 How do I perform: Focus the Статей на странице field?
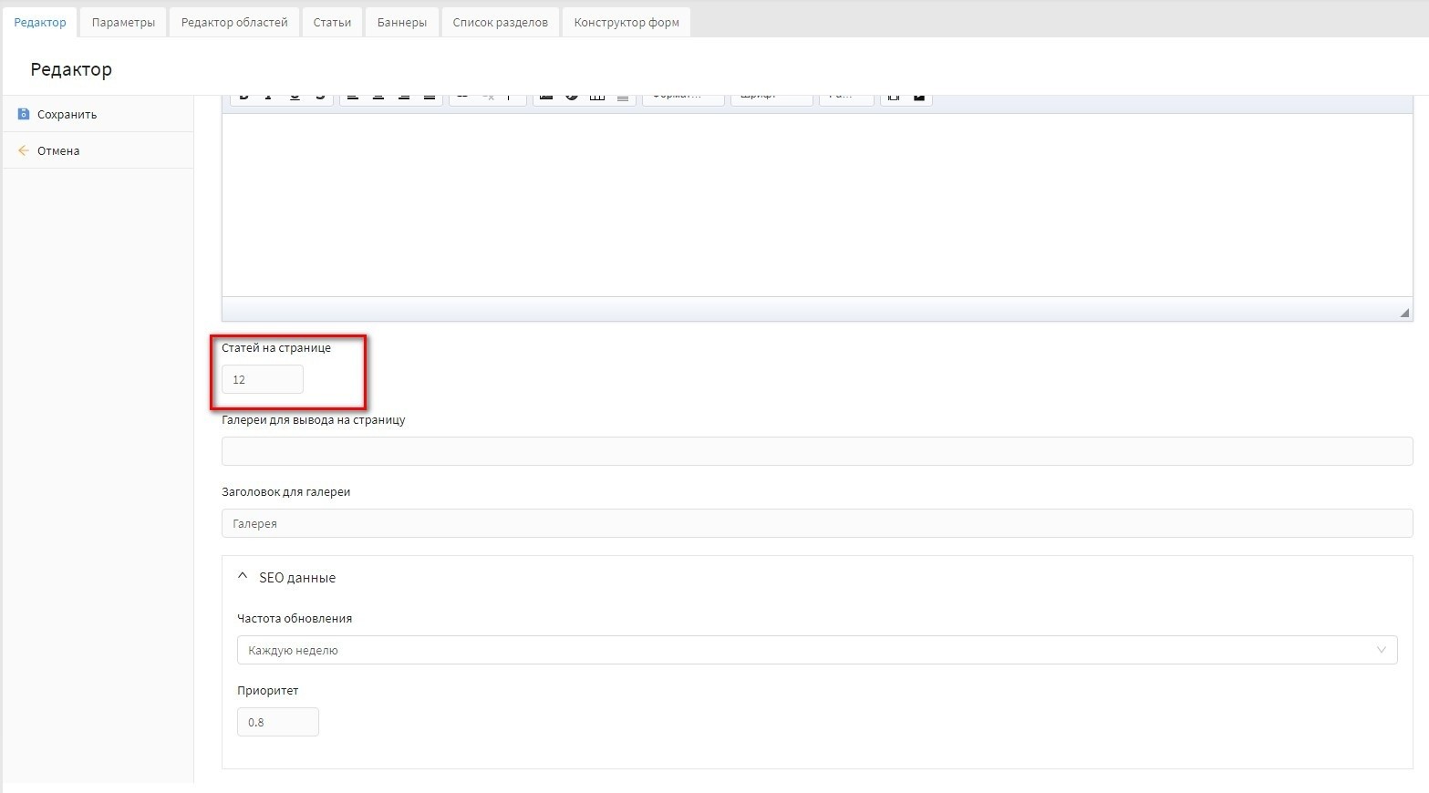[263, 379]
